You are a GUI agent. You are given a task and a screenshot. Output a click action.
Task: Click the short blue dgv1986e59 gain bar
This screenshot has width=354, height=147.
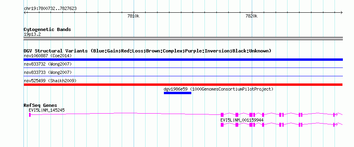[177, 93]
